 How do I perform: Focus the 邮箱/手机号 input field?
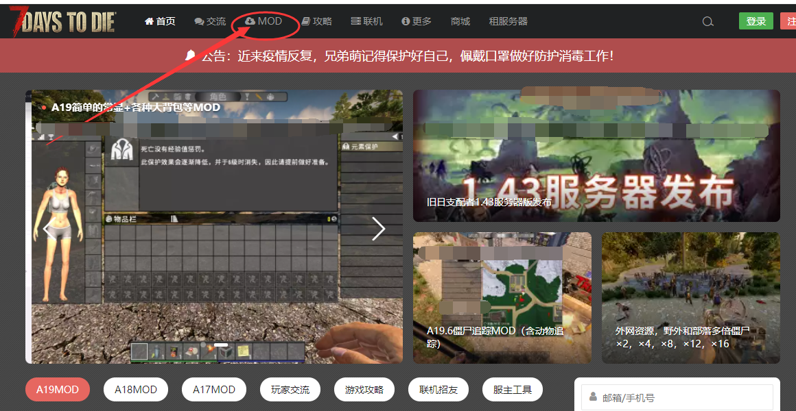pos(677,398)
